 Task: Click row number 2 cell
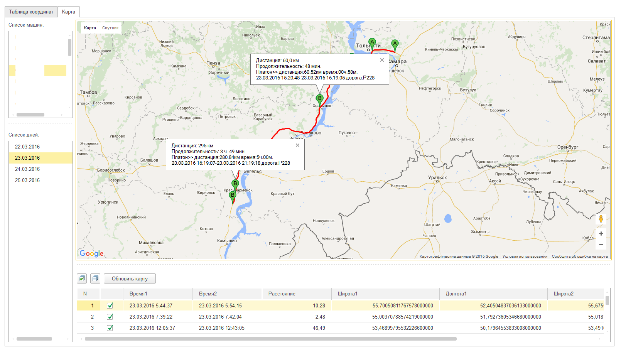point(88,317)
